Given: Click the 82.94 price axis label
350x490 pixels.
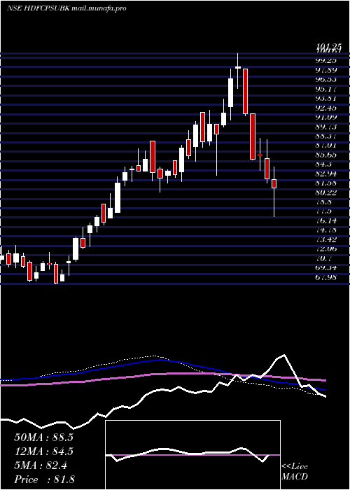Looking at the screenshot, I should [x=326, y=174].
